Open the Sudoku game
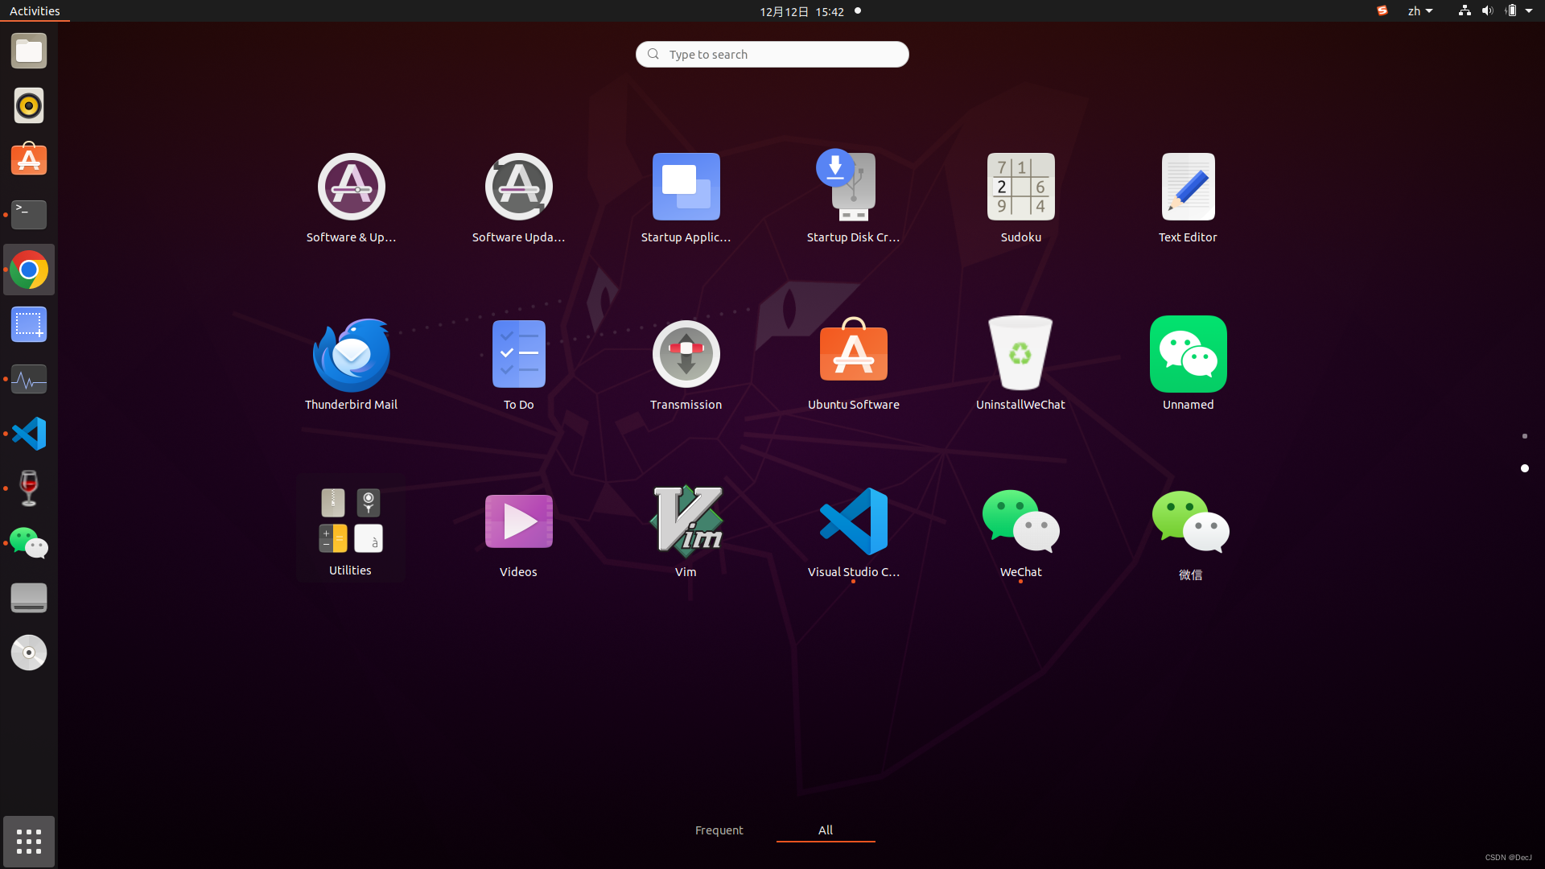 (1020, 198)
